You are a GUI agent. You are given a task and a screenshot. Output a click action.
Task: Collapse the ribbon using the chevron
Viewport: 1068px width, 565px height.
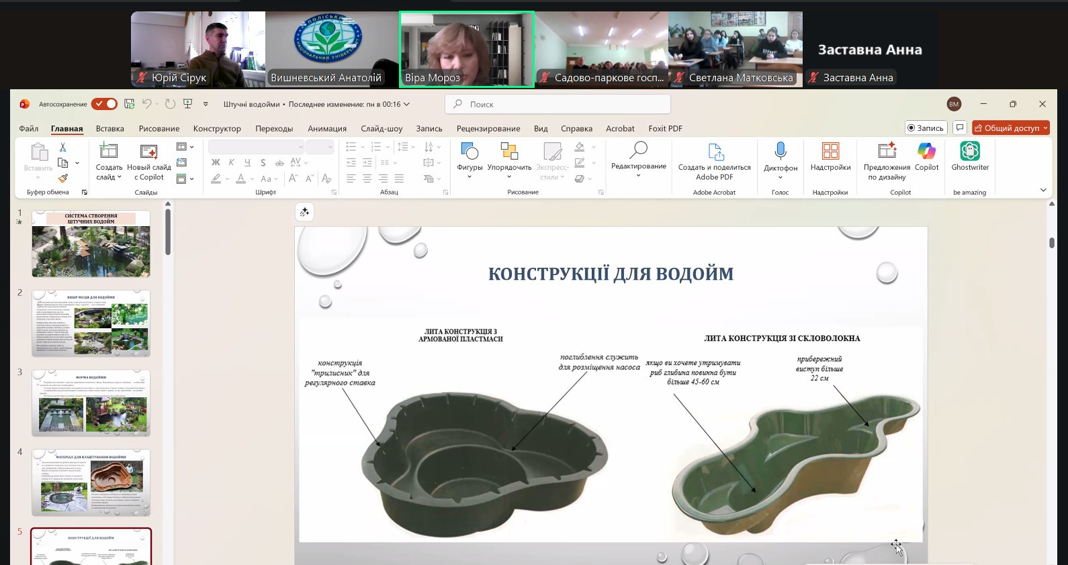(1043, 190)
